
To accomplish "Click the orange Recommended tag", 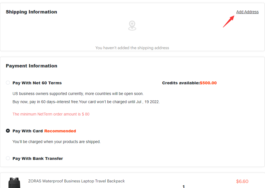I will point(60,131).
